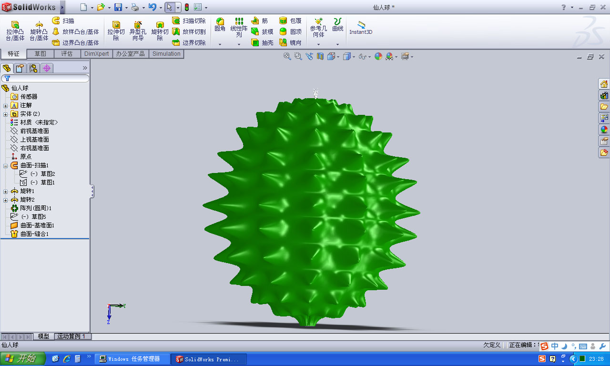
Task: Open the edit appearance color wheel
Action: (x=378, y=56)
